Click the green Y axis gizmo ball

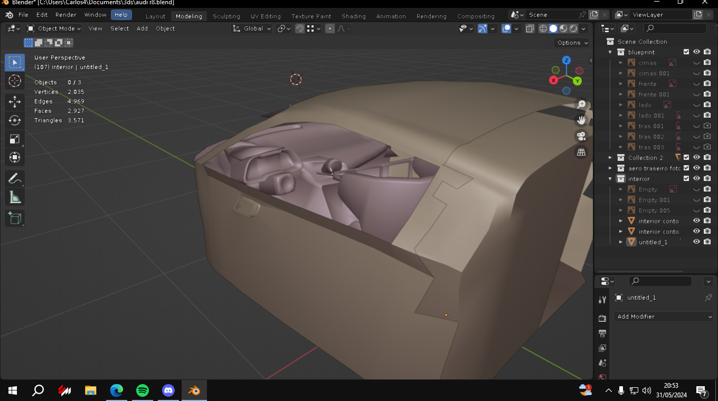click(x=578, y=81)
